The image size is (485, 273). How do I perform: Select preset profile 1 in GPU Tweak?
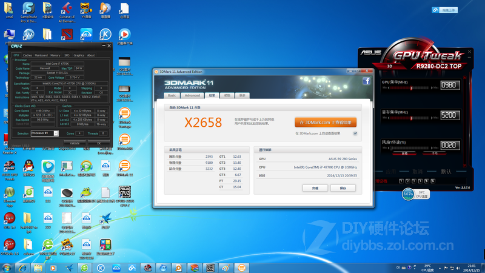401,181
